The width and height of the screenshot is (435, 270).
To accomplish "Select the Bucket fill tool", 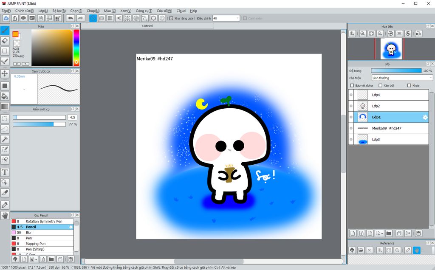I will pyautogui.click(x=5, y=96).
